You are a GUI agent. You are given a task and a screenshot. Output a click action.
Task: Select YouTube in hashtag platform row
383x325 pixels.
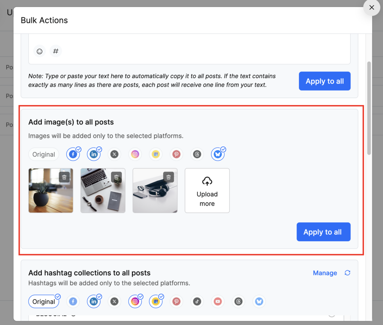pos(218,301)
